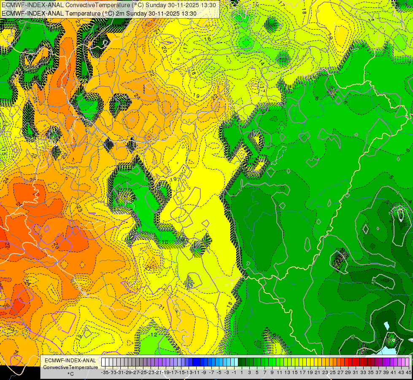Select the deep blue swatch above -11
The image size is (413, 380).
[194, 362]
